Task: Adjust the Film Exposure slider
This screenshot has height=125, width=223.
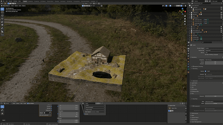Action: pyautogui.click(x=214, y=96)
